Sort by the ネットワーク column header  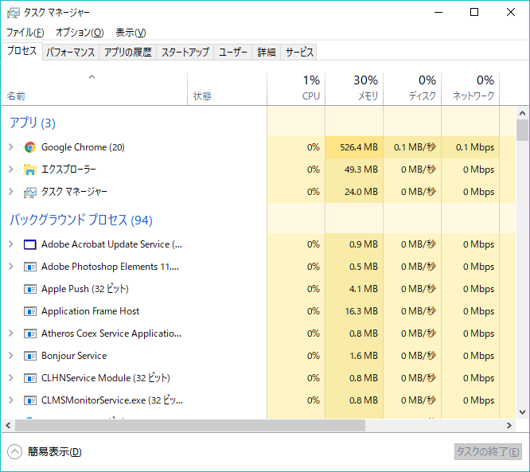click(x=470, y=88)
